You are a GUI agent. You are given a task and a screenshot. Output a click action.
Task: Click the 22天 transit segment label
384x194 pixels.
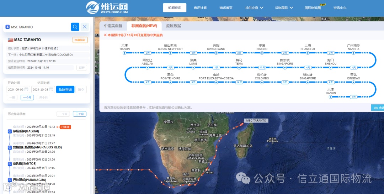click(262, 68)
